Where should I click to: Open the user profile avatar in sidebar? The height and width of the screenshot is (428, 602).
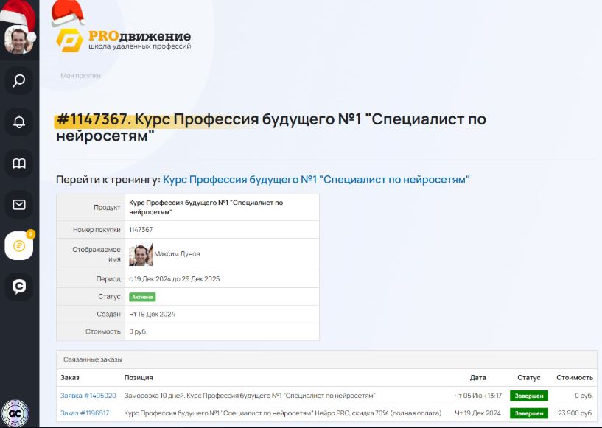click(18, 38)
